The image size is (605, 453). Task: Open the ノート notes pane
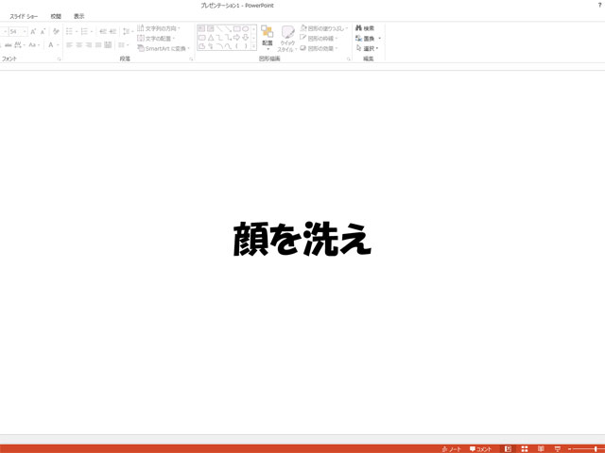click(x=451, y=448)
